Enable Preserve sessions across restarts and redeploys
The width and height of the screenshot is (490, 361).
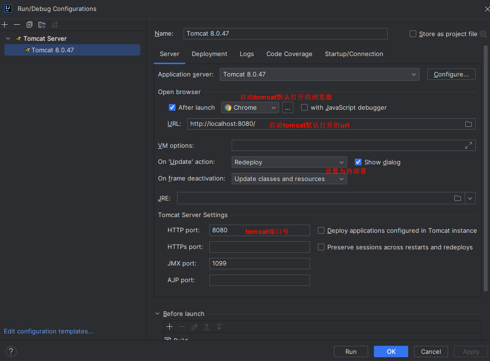coord(321,247)
